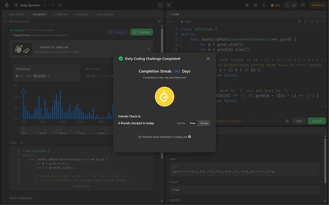
Task: Pick a random question shuffle icon
Action: point(60,5)
